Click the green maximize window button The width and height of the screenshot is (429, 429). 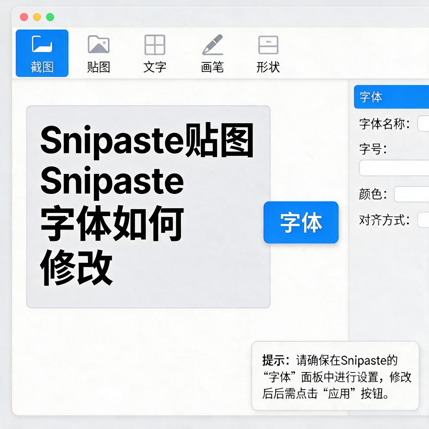[50, 17]
